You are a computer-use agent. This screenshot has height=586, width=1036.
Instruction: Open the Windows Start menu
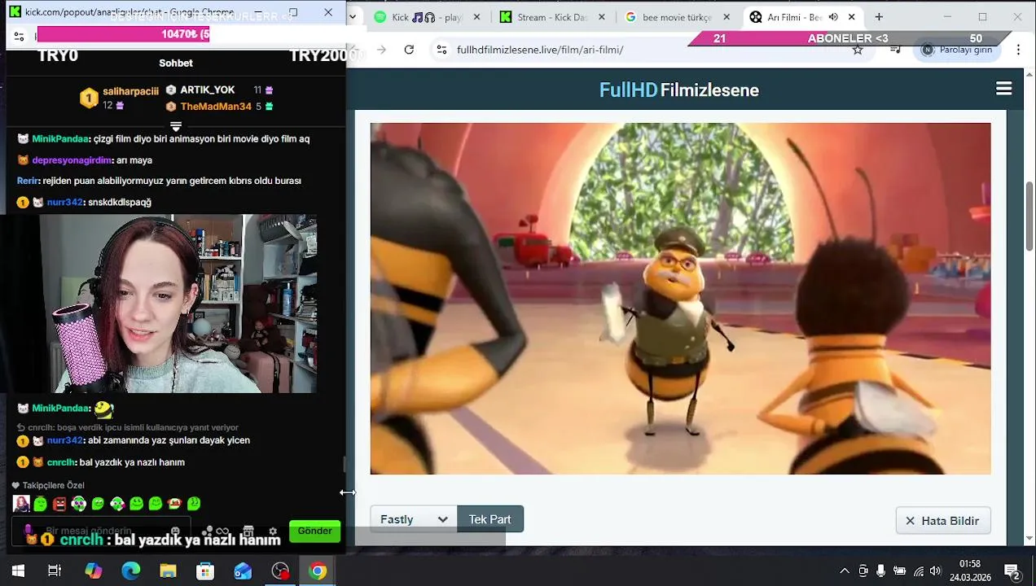[18, 571]
